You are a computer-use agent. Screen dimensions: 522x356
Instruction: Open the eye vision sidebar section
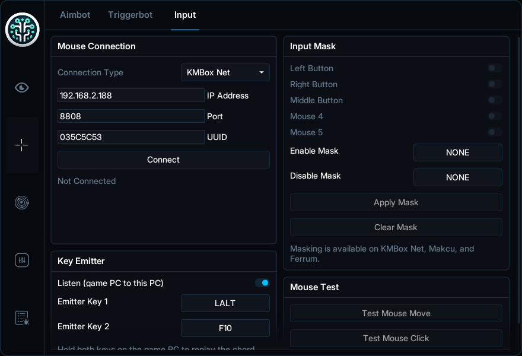(x=22, y=88)
